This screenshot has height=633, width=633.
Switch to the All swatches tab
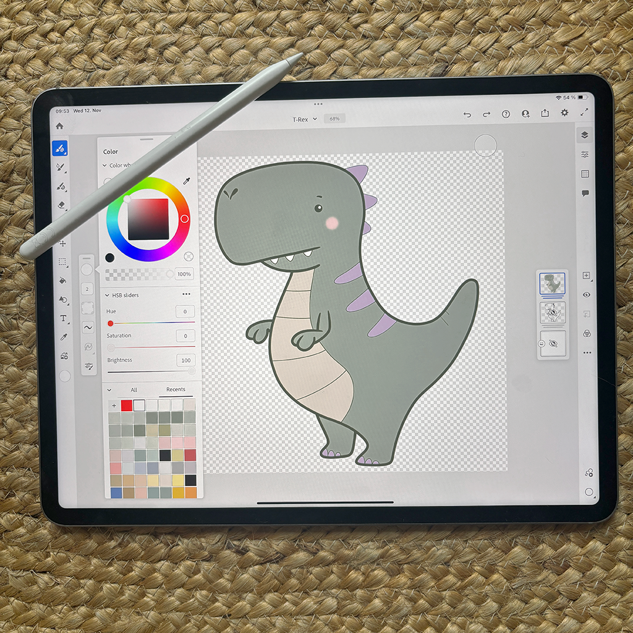134,390
